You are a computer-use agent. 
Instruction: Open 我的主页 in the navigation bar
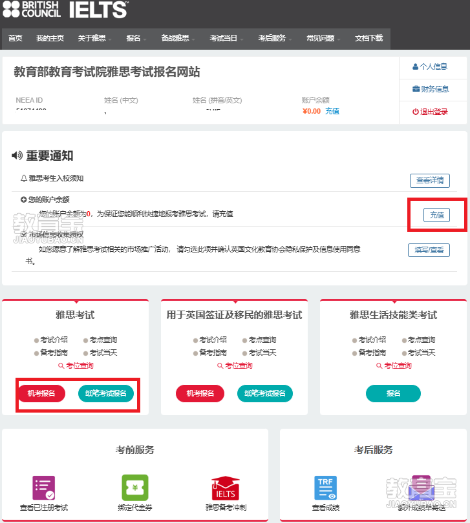pos(50,38)
